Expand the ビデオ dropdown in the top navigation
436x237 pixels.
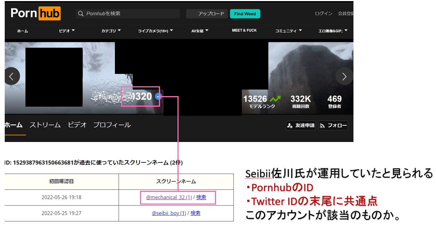[67, 31]
